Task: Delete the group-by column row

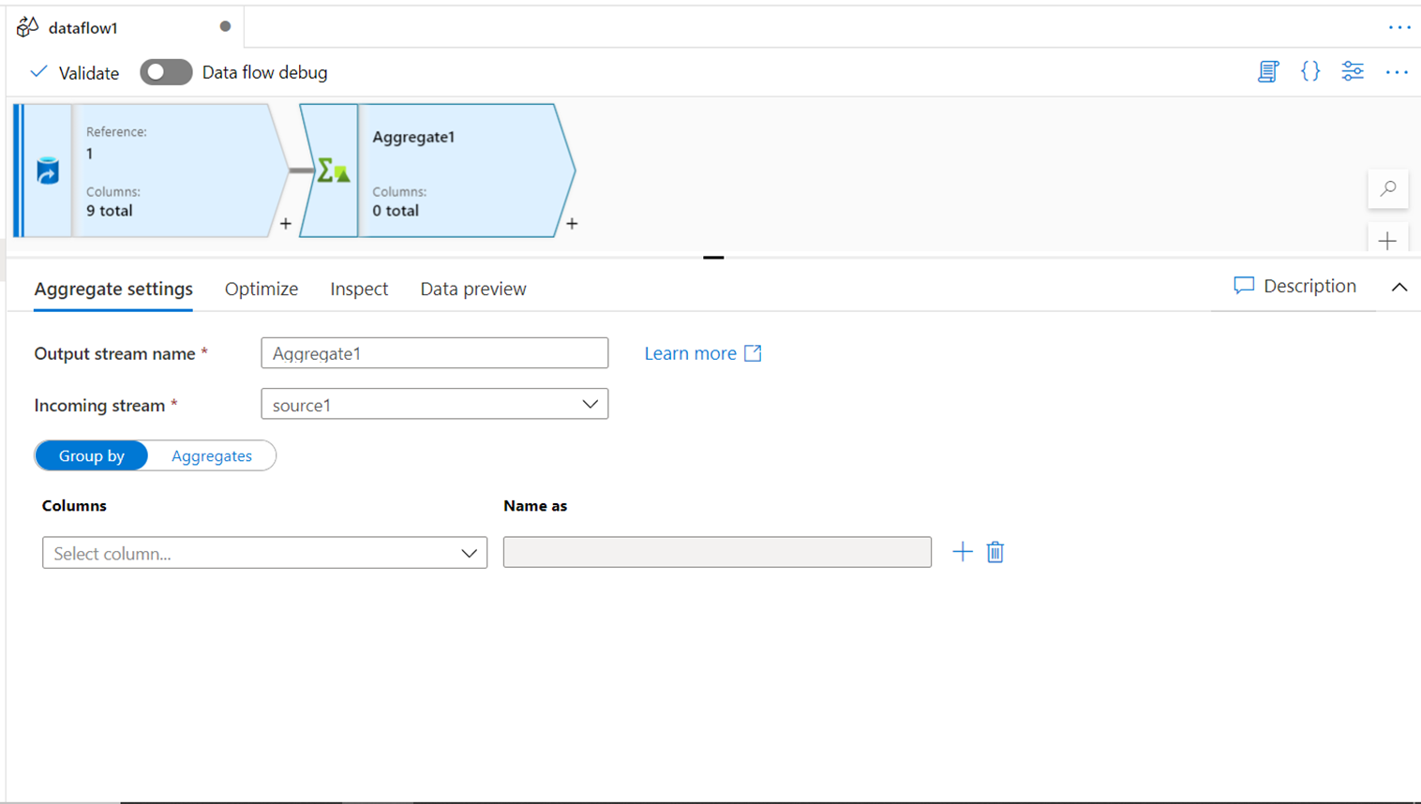Action: (995, 552)
